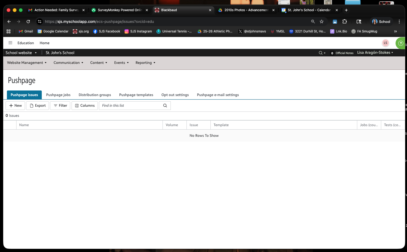Click the Home link
The height and width of the screenshot is (252, 407).
coord(44,43)
